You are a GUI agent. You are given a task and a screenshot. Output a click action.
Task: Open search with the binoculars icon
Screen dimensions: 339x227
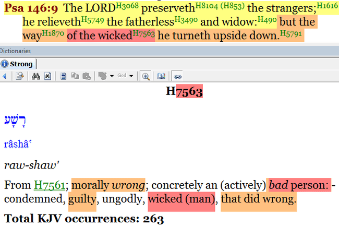pos(37,76)
